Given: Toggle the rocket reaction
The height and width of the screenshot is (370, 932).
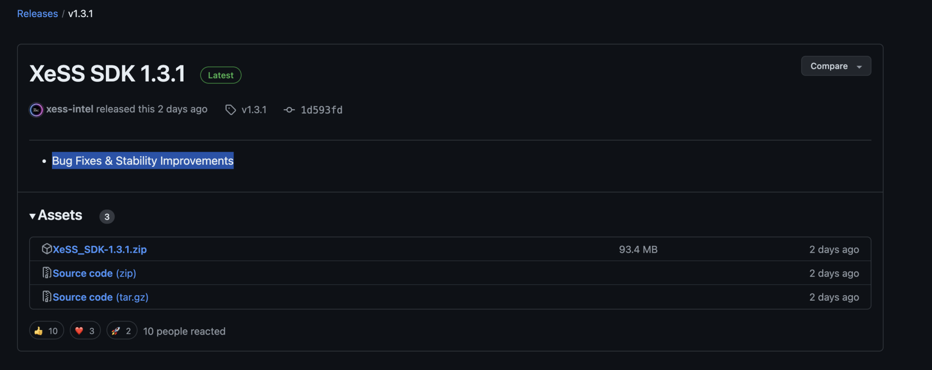Looking at the screenshot, I should 121,331.
